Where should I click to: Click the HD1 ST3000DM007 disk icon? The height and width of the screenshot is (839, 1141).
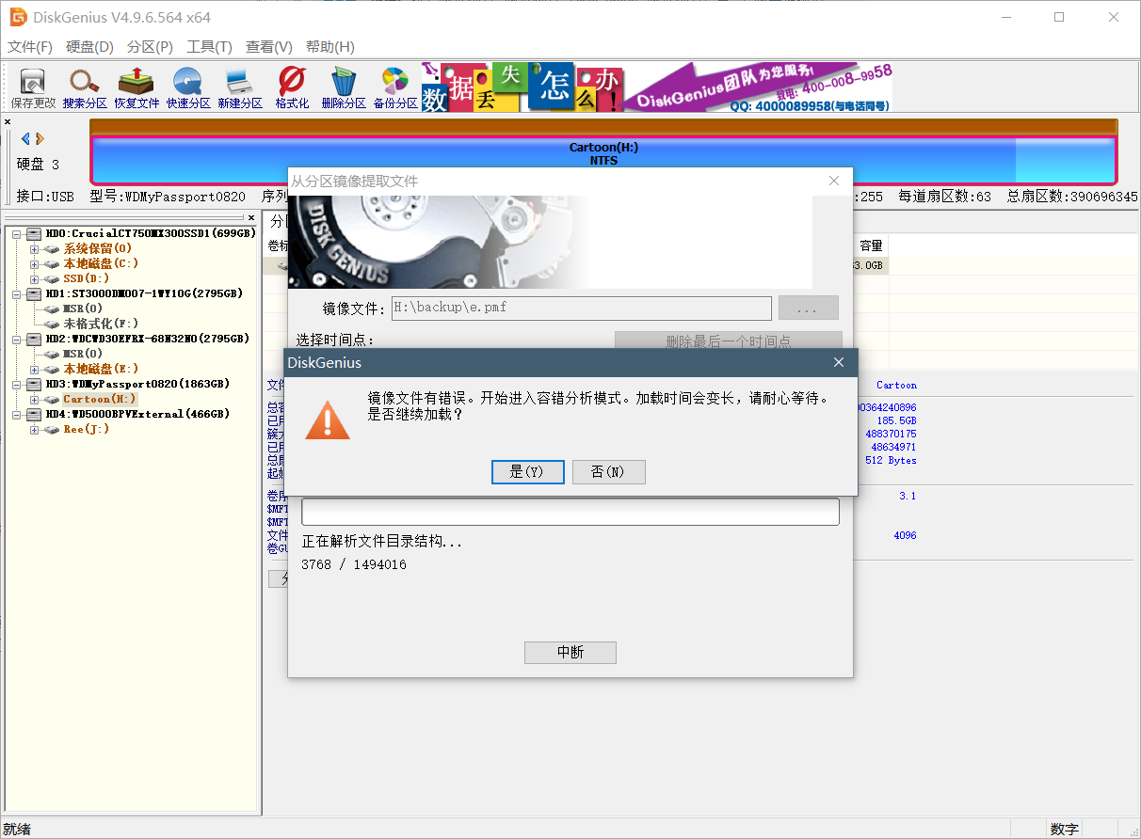tap(34, 293)
